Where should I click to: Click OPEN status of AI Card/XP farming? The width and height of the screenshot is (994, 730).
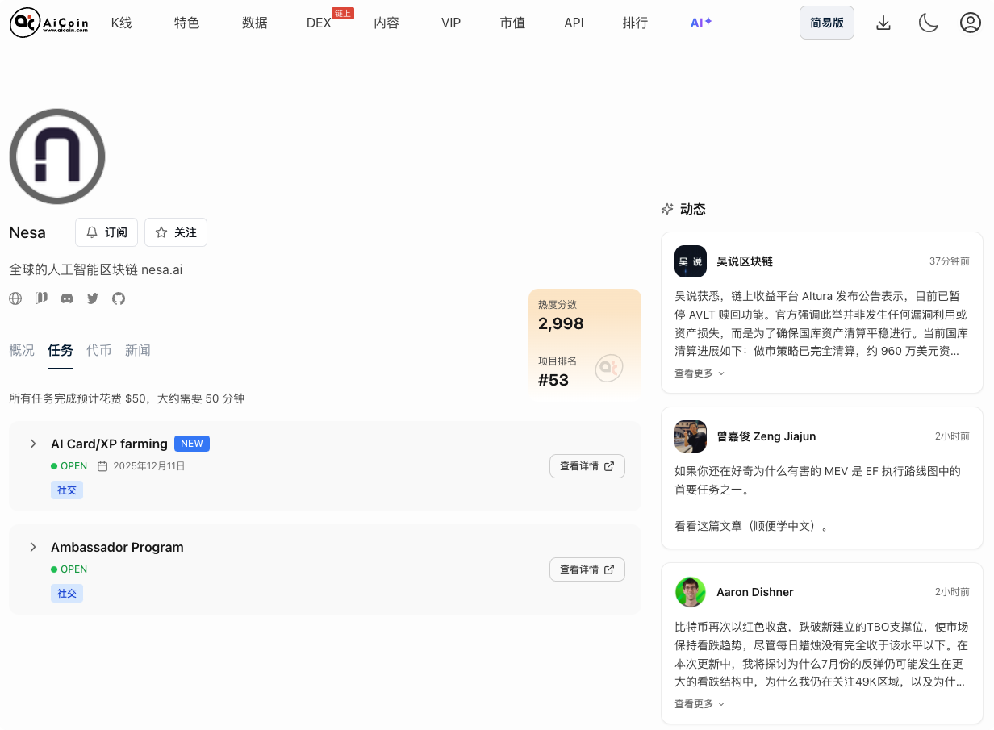69,466
